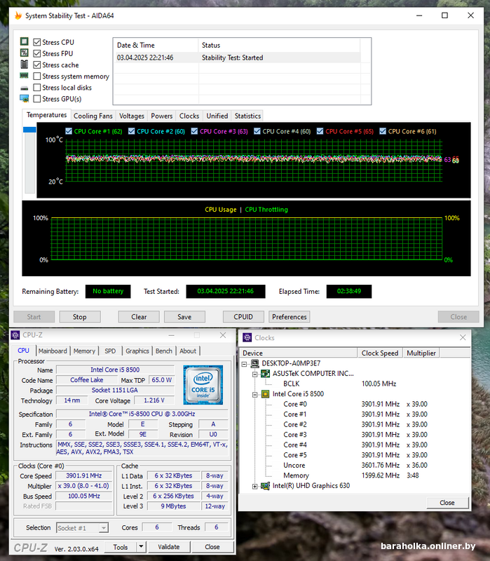Viewport: 490px width, 561px height.
Task: Switch to Mainboard tab in CPU-Z
Action: [53, 351]
